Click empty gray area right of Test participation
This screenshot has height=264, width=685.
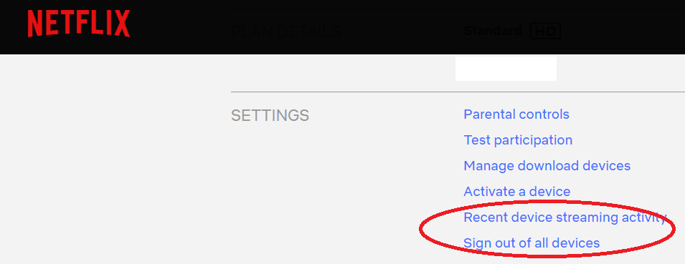click(x=628, y=140)
